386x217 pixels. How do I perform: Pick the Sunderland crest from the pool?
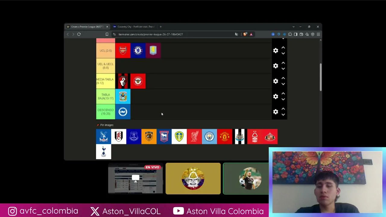[x=270, y=137]
